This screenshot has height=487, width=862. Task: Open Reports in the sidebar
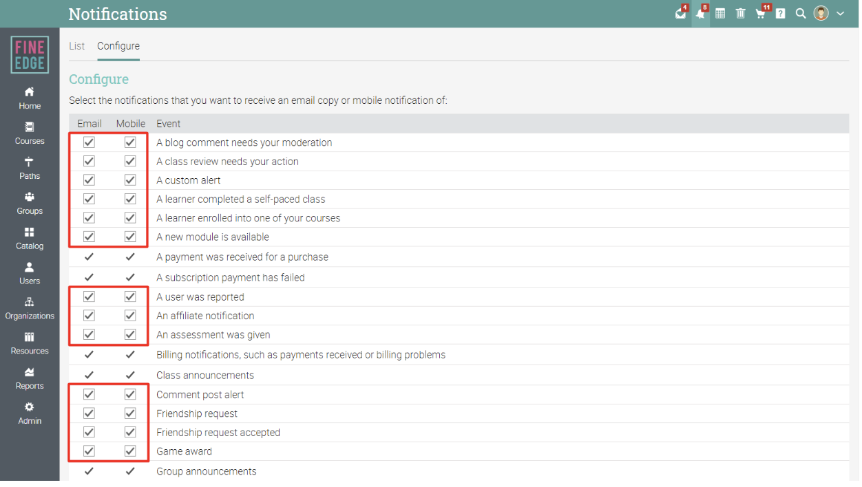[x=30, y=378]
